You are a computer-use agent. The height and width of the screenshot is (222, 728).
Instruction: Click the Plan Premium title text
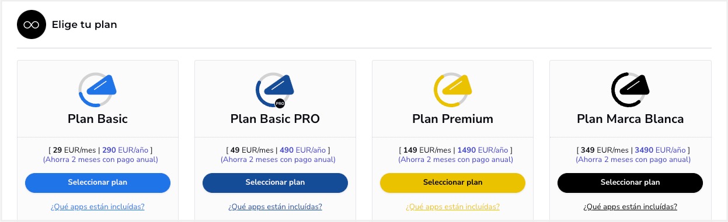(x=452, y=119)
